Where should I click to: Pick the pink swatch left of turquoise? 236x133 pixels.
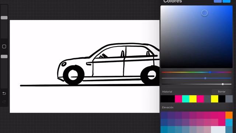[x=178, y=99]
